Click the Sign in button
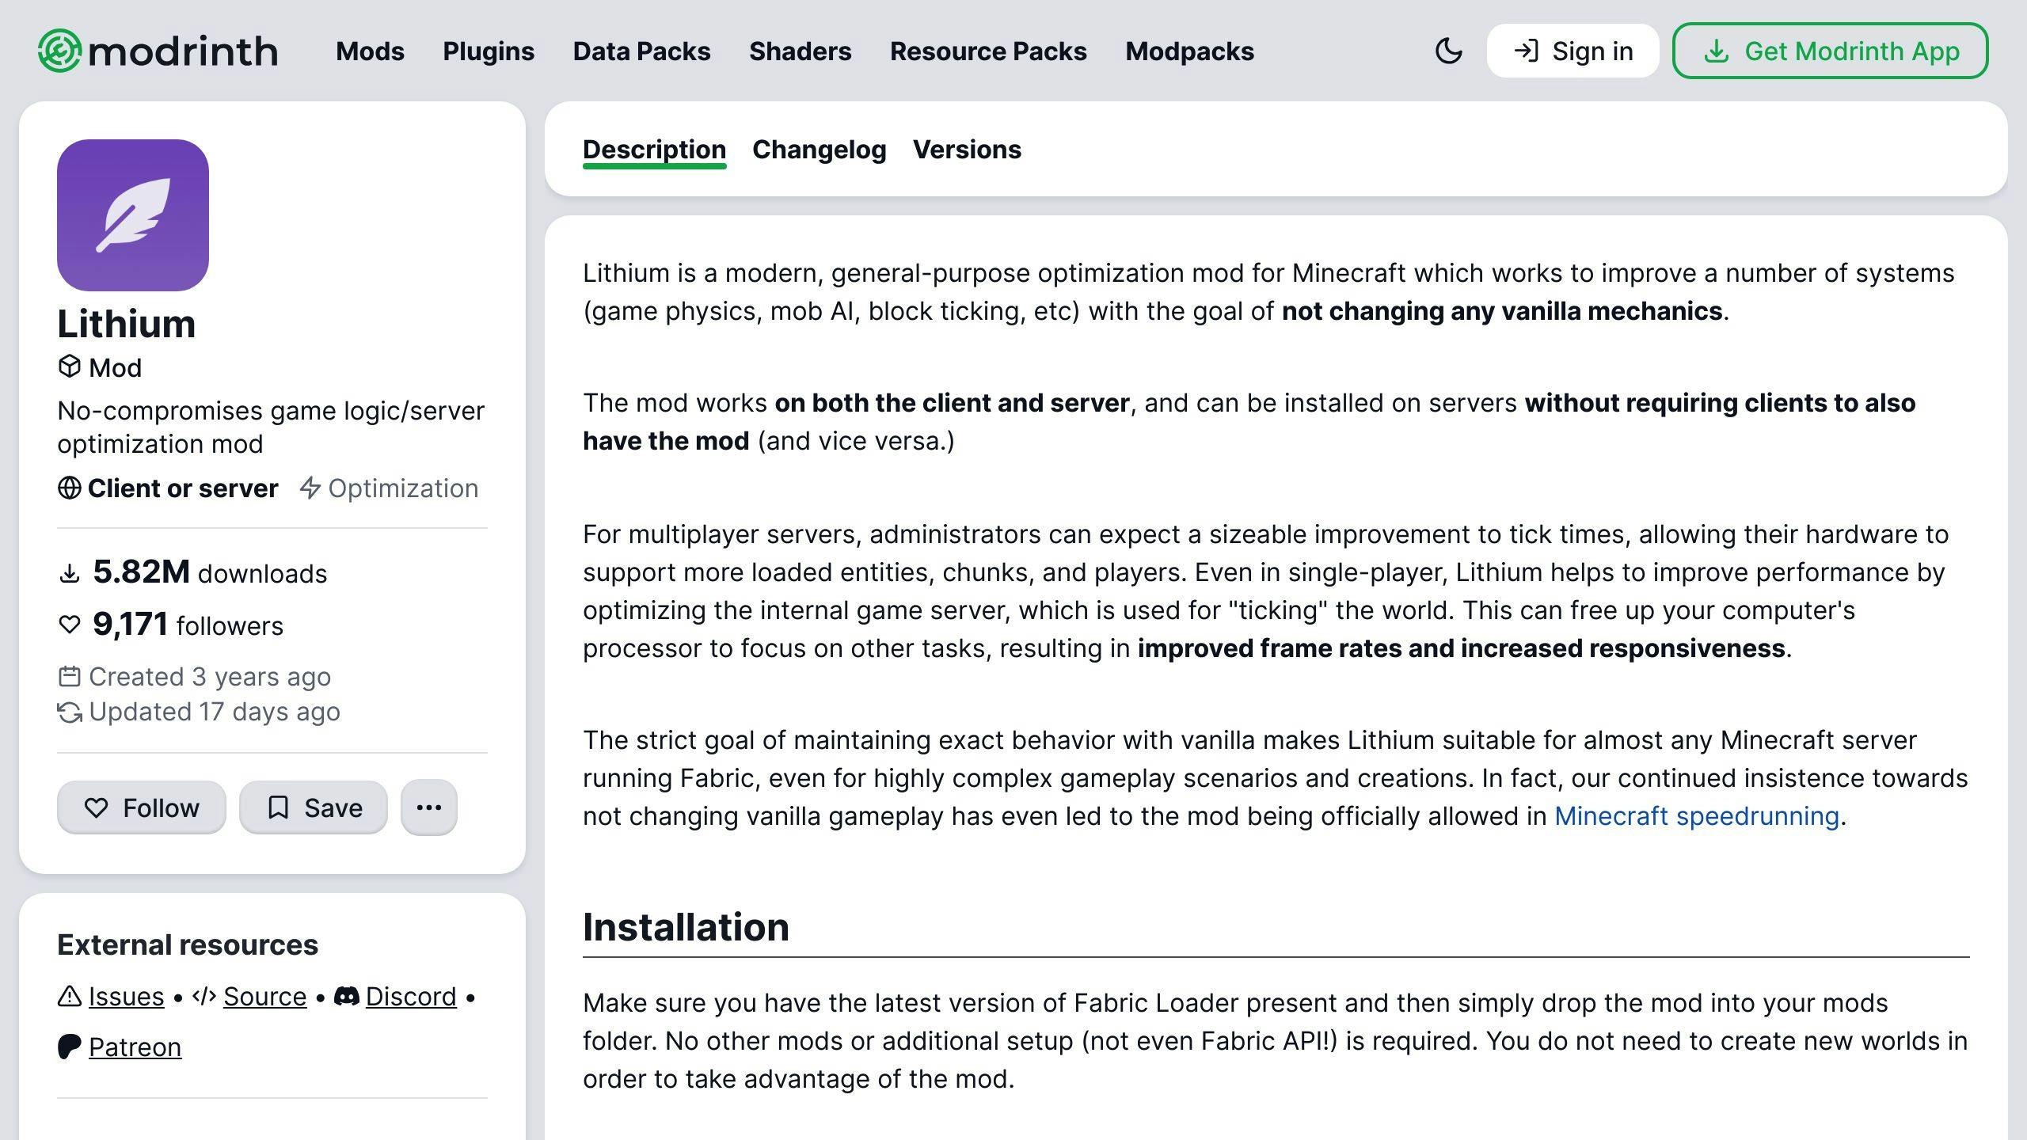This screenshot has width=2027, height=1140. click(x=1573, y=51)
